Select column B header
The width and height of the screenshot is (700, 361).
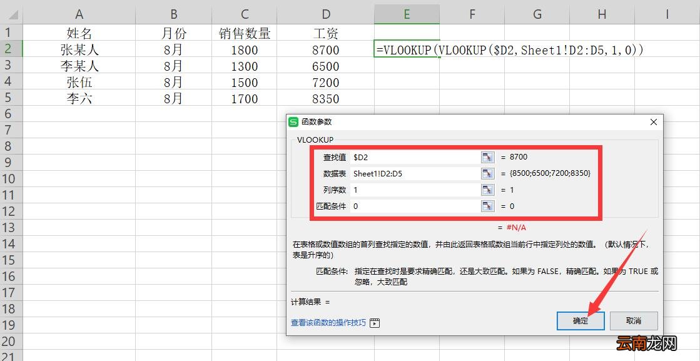click(174, 14)
